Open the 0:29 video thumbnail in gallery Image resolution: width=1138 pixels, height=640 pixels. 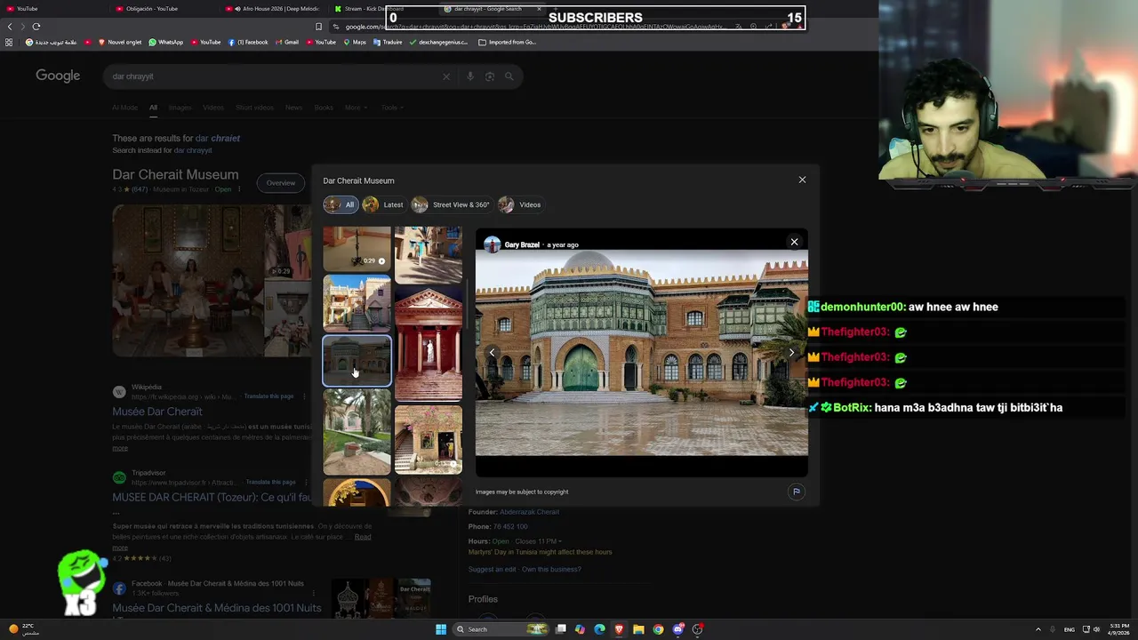click(357, 248)
